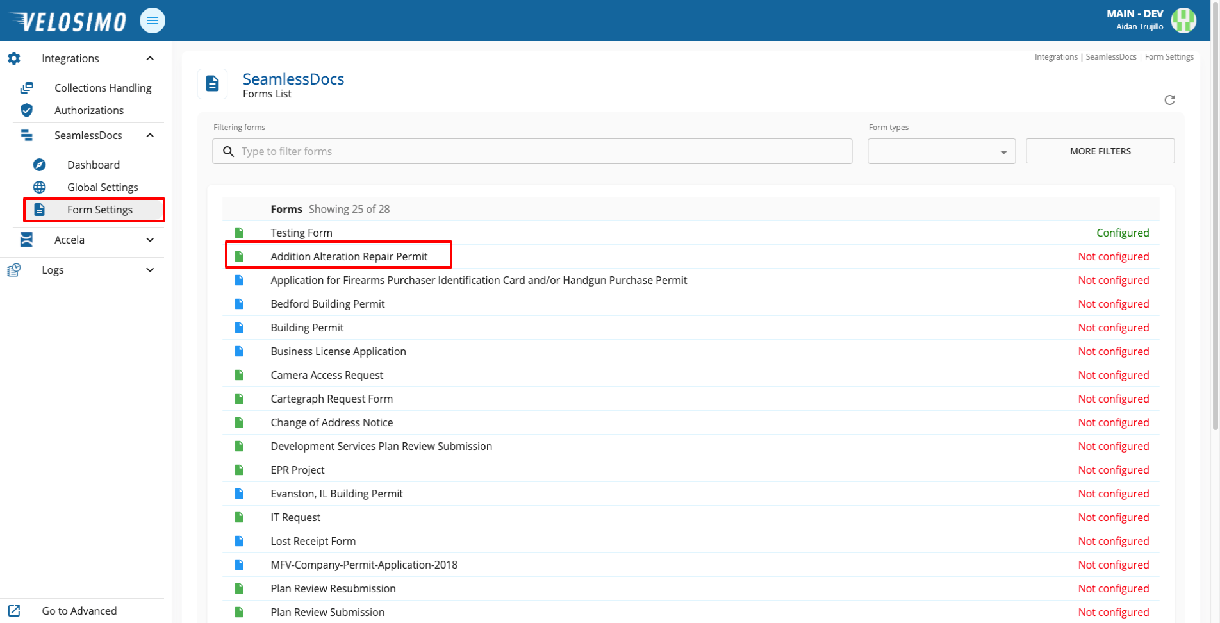Click the MORE FILTERS button
This screenshot has height=623, width=1220.
pyautogui.click(x=1100, y=151)
